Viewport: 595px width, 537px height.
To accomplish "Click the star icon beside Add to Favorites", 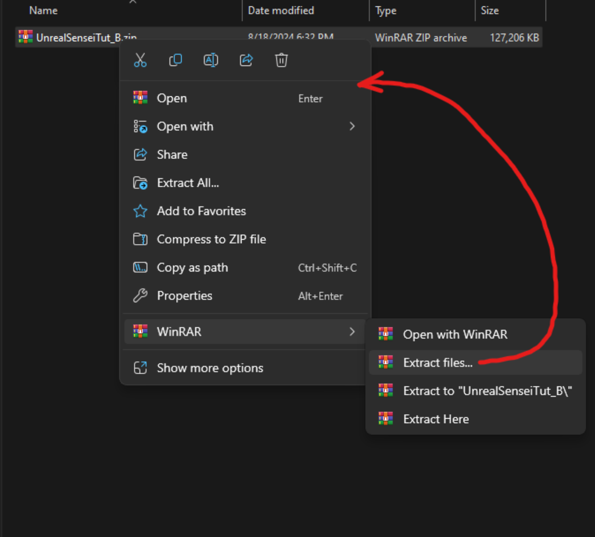I will point(140,211).
